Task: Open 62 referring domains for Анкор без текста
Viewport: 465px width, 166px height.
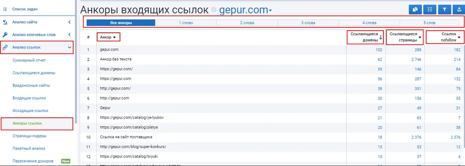Action: click(380, 59)
